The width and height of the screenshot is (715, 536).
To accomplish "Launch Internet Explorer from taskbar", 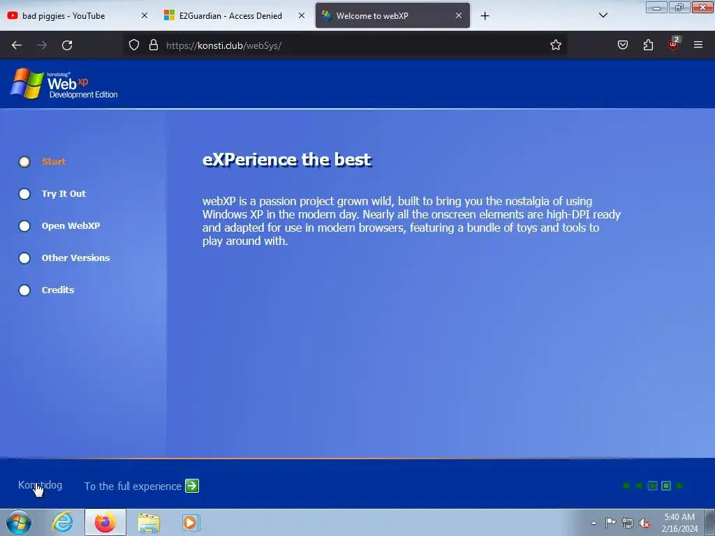I will (62, 522).
